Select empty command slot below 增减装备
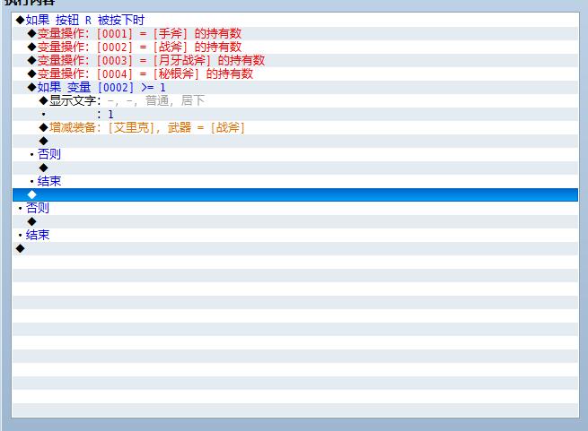The height and width of the screenshot is (431, 588). (295, 142)
